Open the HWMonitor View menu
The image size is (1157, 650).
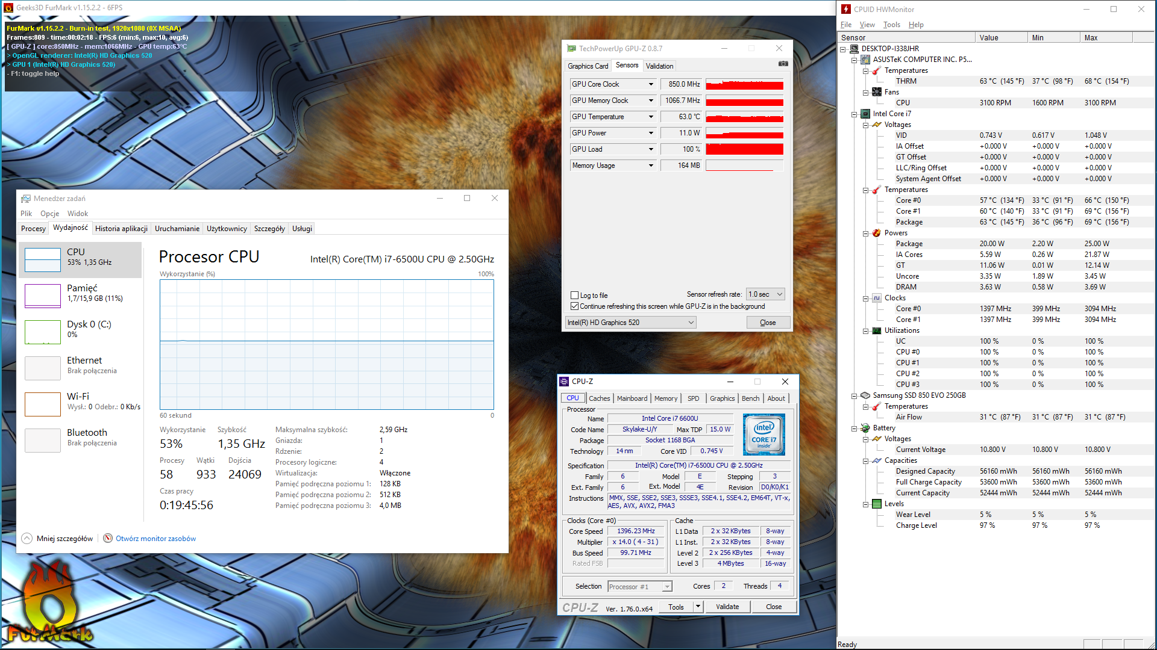click(867, 25)
